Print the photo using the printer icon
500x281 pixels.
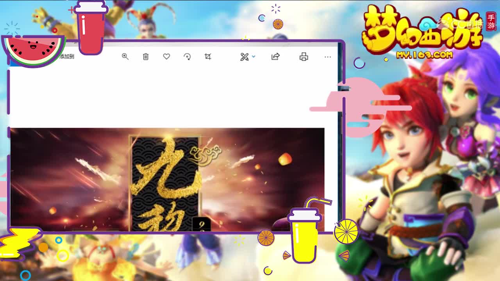[x=304, y=57]
